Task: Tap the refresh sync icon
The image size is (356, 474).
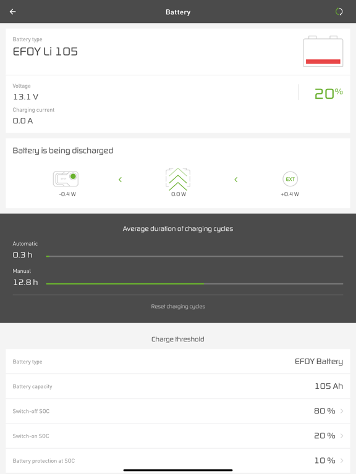Action: tap(339, 12)
